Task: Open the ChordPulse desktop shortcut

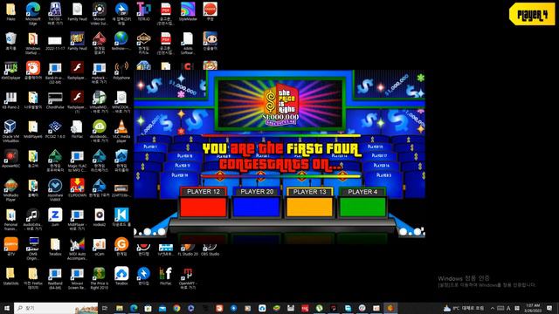Action: click(55, 100)
